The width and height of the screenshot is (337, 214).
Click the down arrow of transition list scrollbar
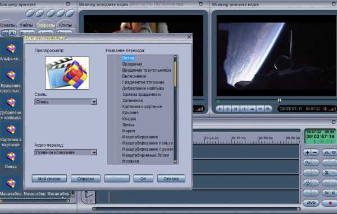pos(175,162)
